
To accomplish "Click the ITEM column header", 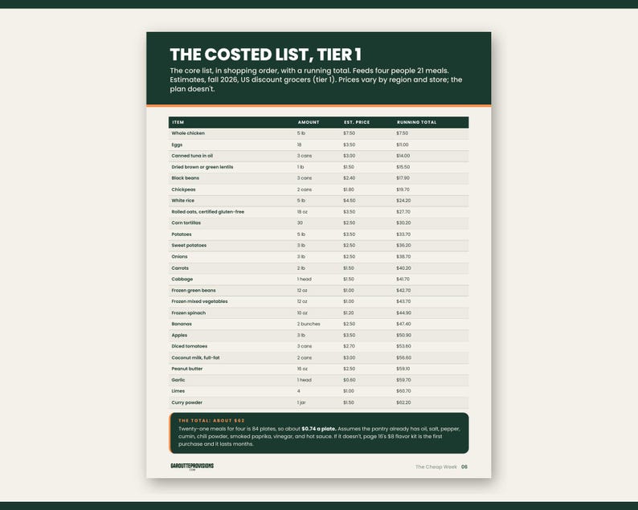I will click(178, 122).
